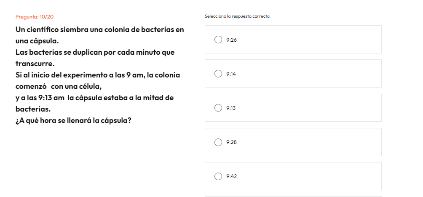Click the 9:14 answer label text
423x197 pixels.
point(231,74)
